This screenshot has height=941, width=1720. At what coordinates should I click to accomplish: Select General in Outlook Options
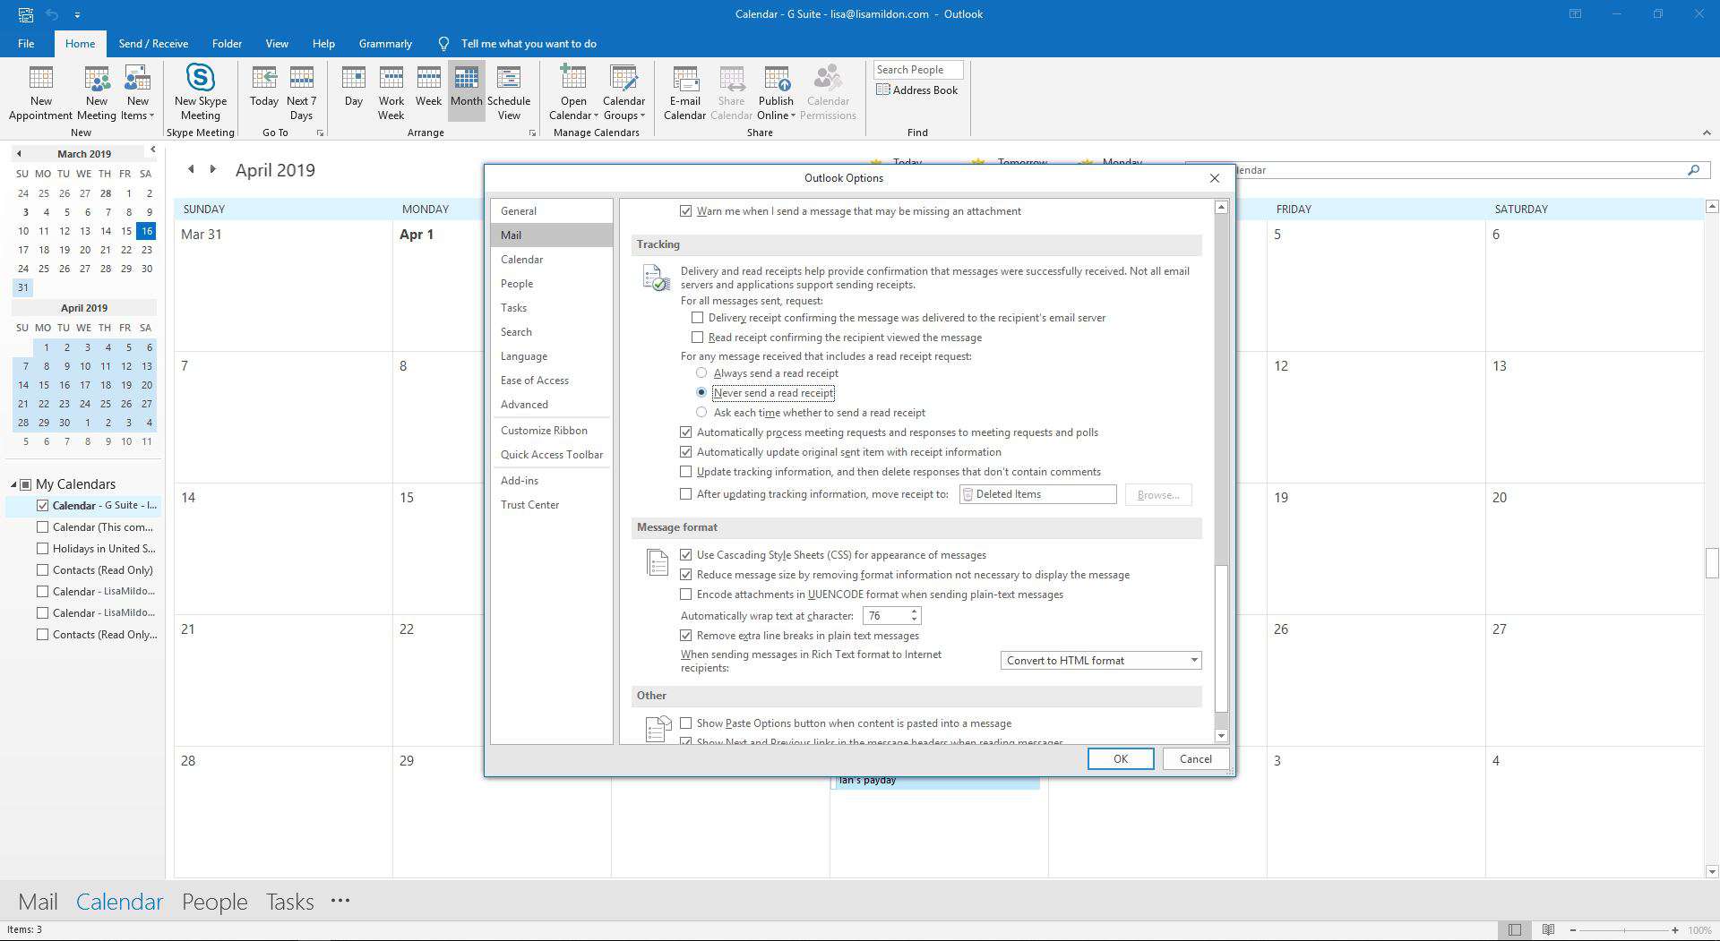click(551, 211)
